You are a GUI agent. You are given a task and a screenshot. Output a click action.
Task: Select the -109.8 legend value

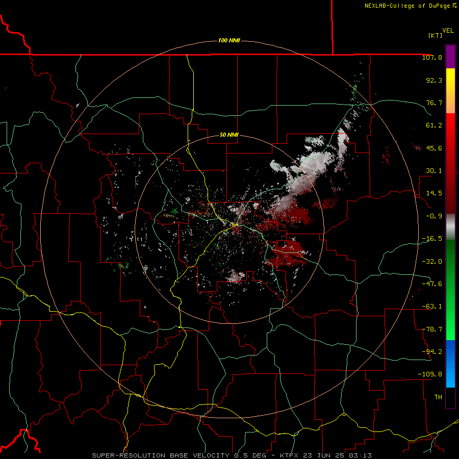430,374
